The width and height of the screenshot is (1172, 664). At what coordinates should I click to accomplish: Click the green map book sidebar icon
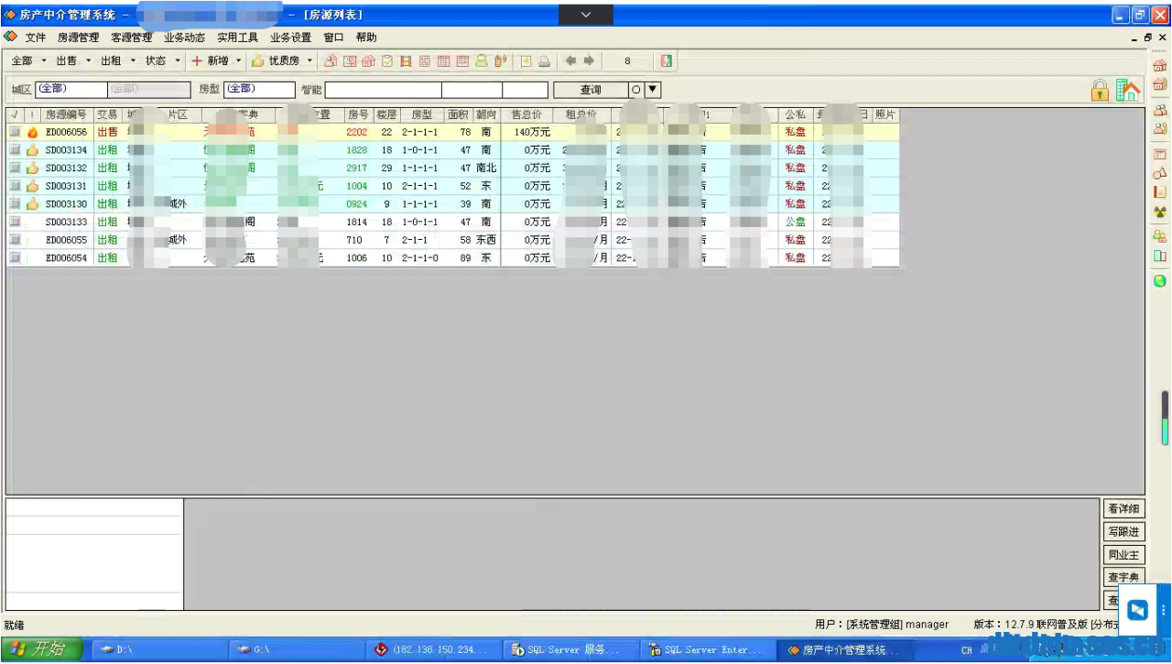click(1160, 256)
